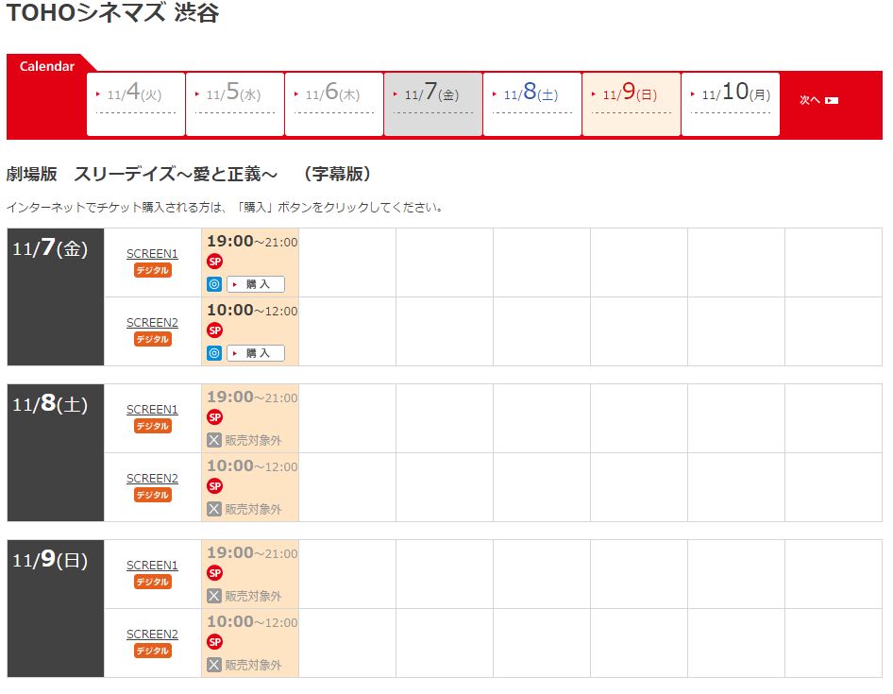
Task: Click blue seat availability icon for 11/7 10:00
Action: point(214,353)
